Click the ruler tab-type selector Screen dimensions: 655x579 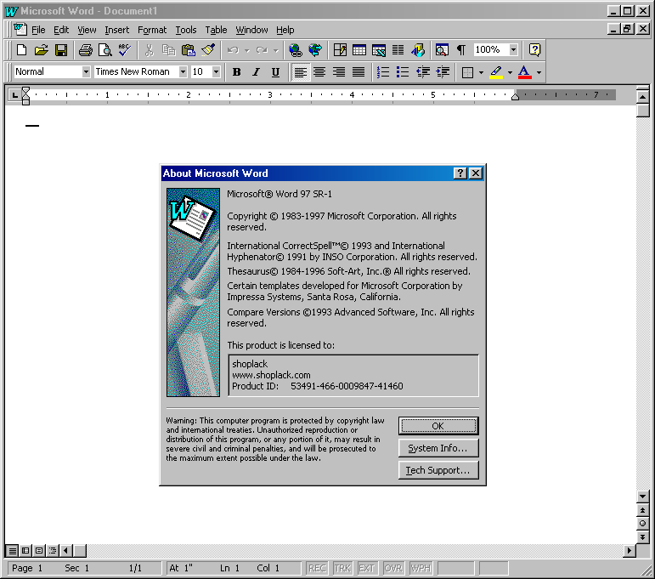click(14, 95)
